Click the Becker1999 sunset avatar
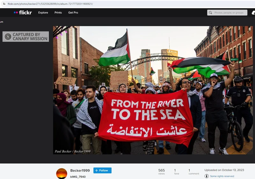The width and height of the screenshot is (255, 179). (x=62, y=173)
